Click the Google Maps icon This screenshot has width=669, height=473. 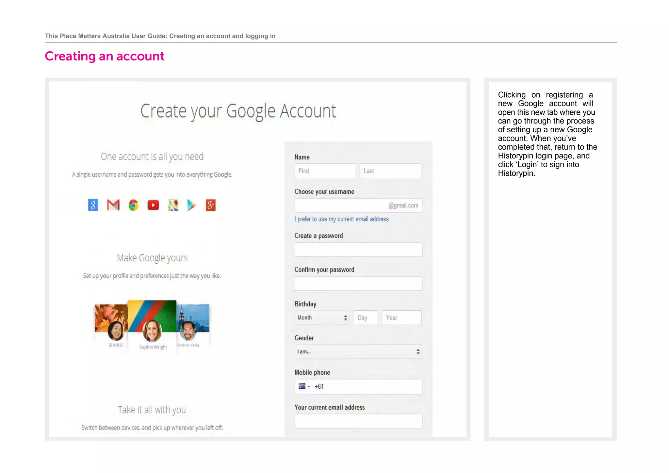[173, 205]
